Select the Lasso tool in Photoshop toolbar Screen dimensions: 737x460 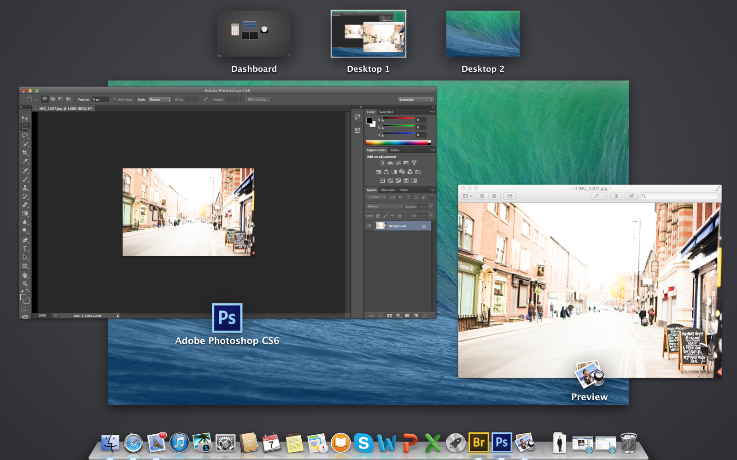tap(25, 135)
